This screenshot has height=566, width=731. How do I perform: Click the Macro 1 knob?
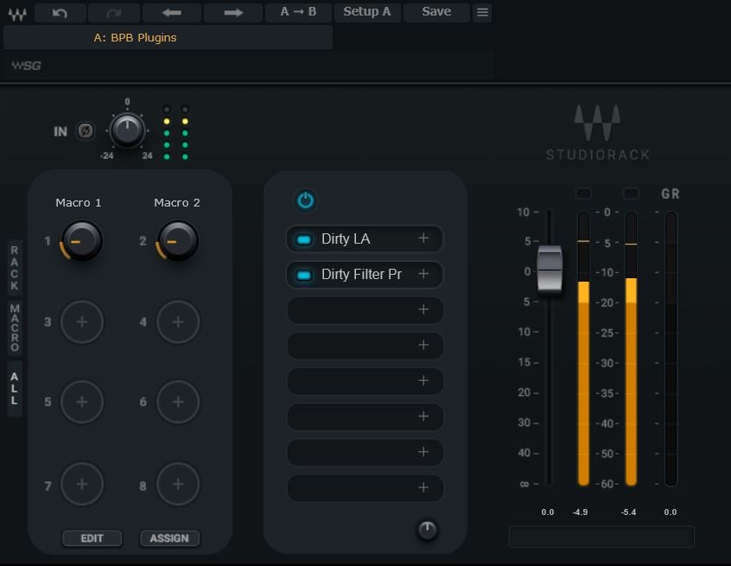82,241
